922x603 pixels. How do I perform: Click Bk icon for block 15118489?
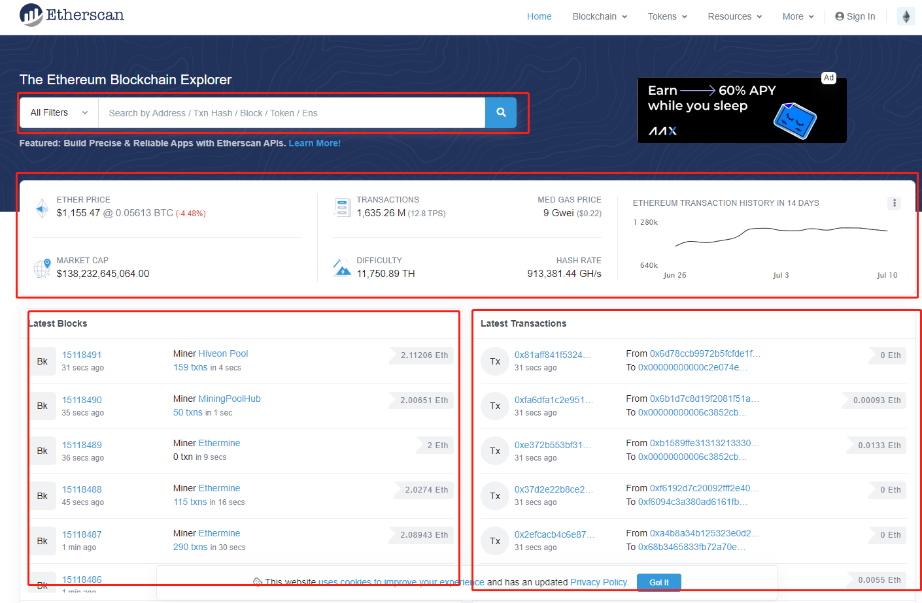tap(43, 451)
